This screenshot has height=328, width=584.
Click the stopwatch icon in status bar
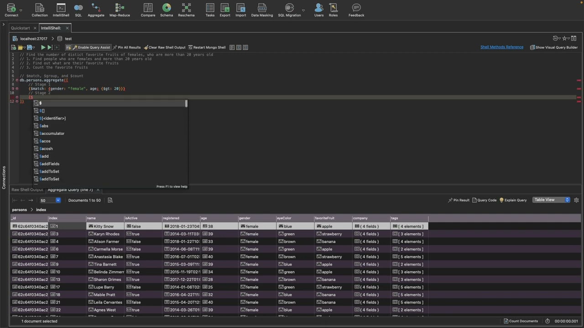[x=547, y=321]
